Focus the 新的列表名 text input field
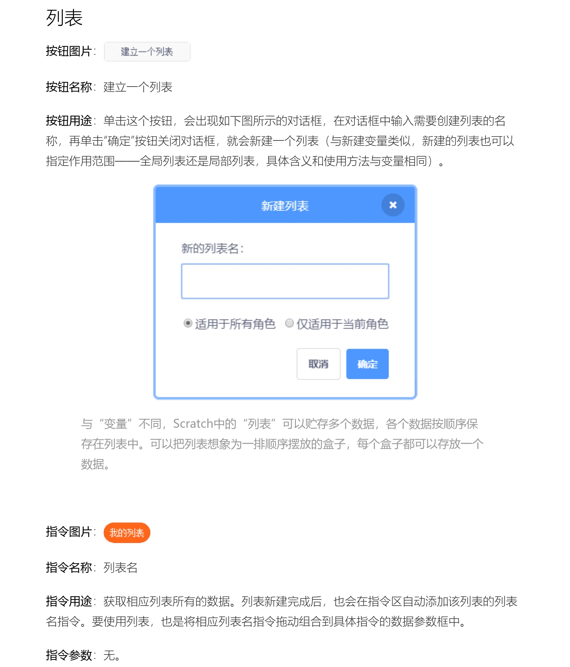This screenshot has width=570, height=667. pyautogui.click(x=285, y=281)
